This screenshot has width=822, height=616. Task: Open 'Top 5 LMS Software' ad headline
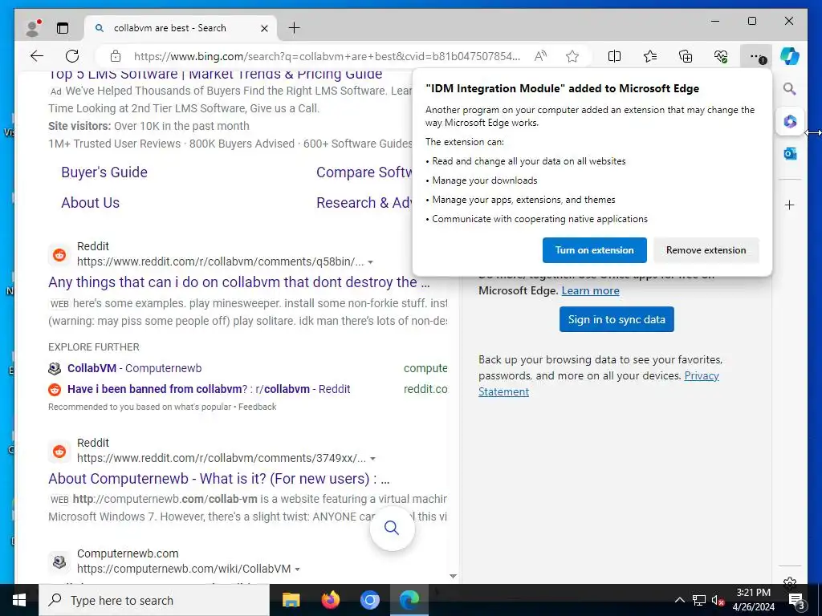[215, 75]
